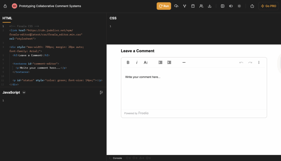
Task: Click the h3 'Leave a Comment' code line
Action: [31, 55]
